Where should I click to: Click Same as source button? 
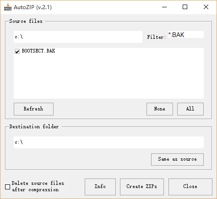click(177, 159)
